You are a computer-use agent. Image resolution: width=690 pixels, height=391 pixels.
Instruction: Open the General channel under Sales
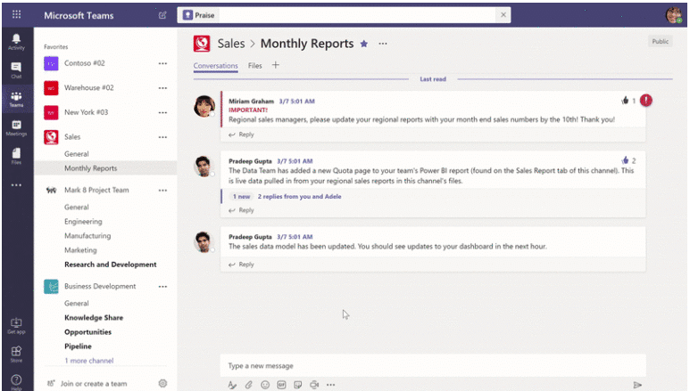pos(77,154)
